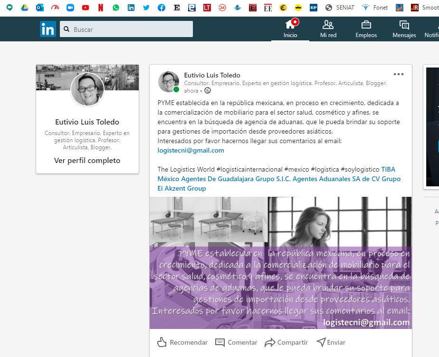Open the Akzent Group mention link
The width and height of the screenshot is (439, 357).
tap(185, 188)
